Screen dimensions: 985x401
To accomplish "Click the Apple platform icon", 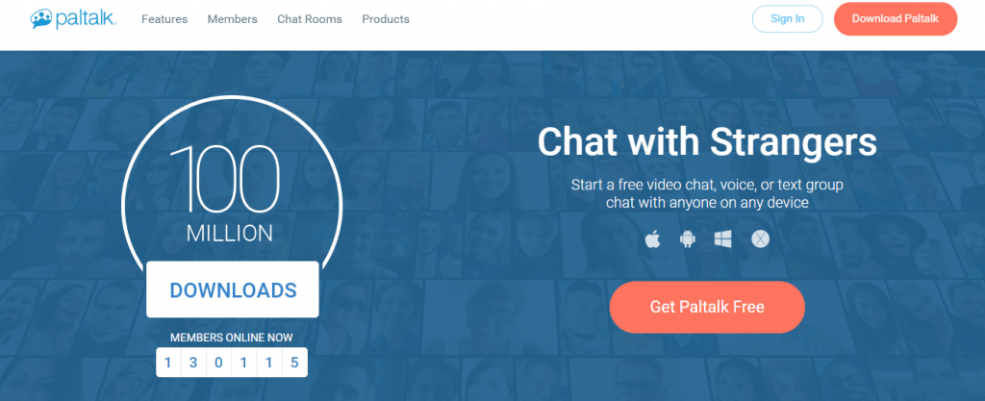I will [653, 239].
